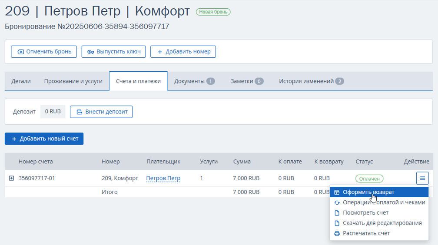Choose Распечатать счет menu item

click(x=379, y=233)
